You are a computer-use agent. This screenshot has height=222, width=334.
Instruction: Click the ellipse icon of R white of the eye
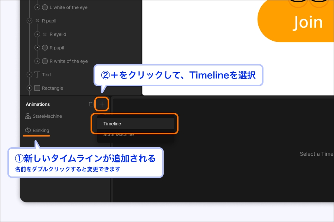(45, 61)
